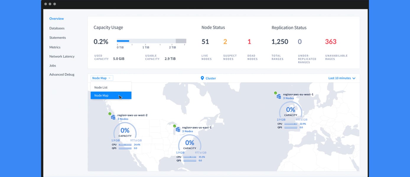Click the aws-us-west-2 database stack icon

[113, 117]
